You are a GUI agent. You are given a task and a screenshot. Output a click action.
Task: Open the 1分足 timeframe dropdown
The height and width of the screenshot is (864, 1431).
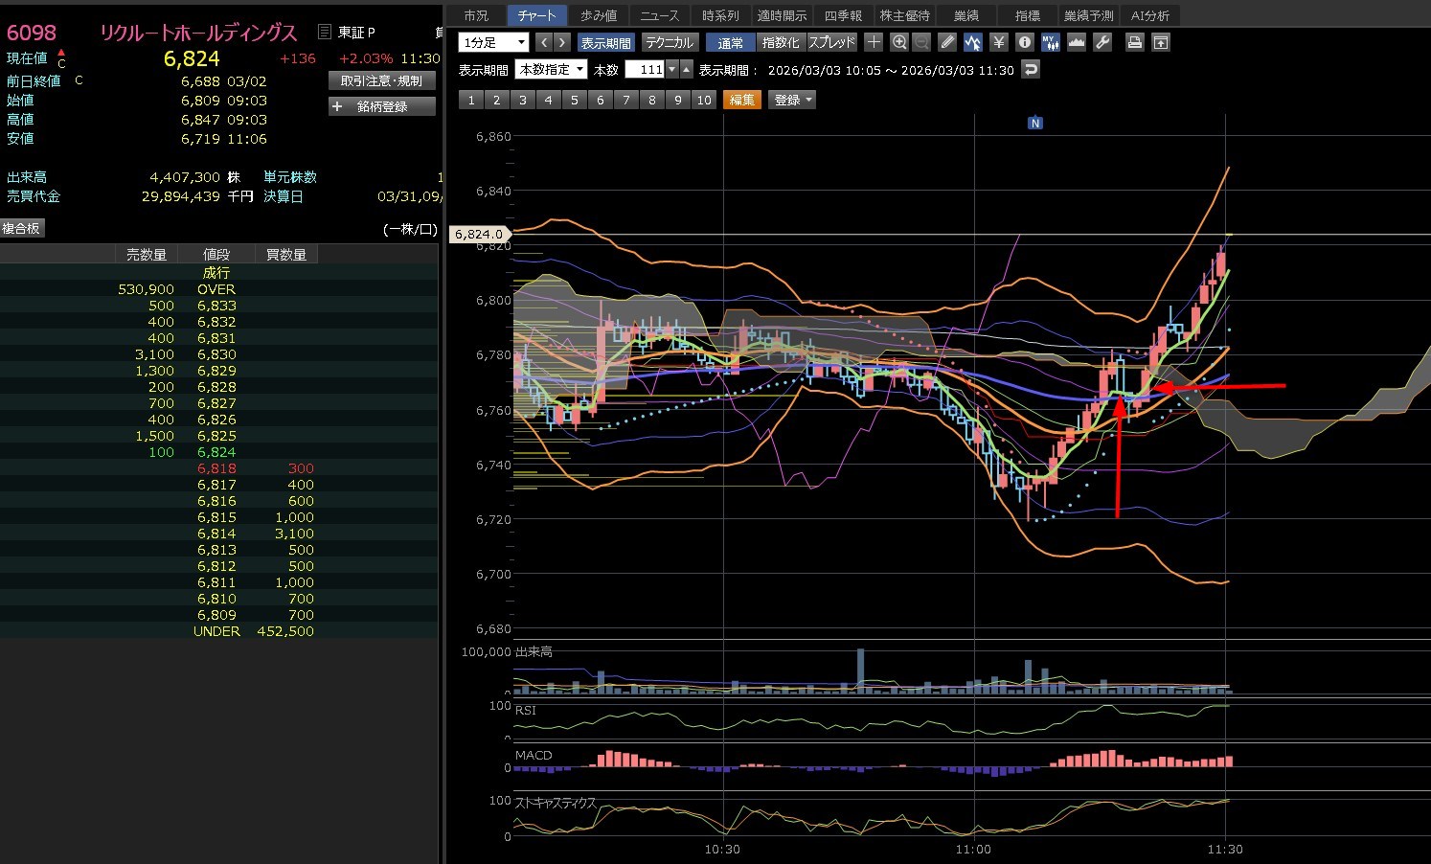point(494,43)
